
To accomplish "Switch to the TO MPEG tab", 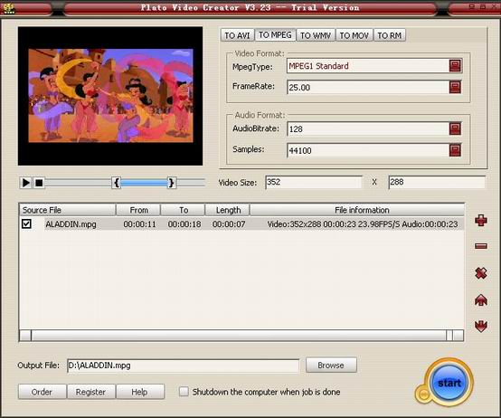I will [x=275, y=34].
